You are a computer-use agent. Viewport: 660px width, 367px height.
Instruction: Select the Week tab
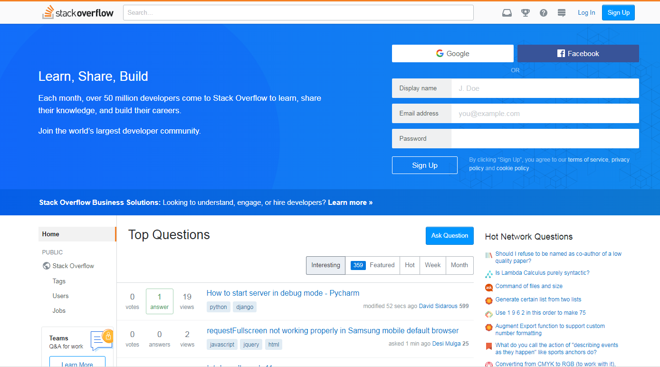click(432, 265)
